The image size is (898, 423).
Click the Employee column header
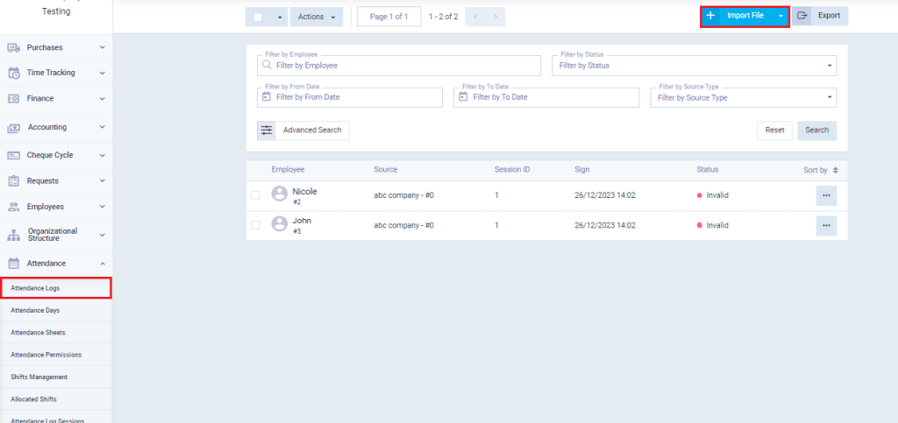[288, 170]
